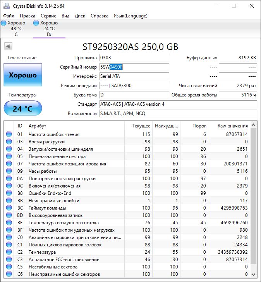Open the Файл menu
Viewport: 261px width, 282px height.
(9, 16)
